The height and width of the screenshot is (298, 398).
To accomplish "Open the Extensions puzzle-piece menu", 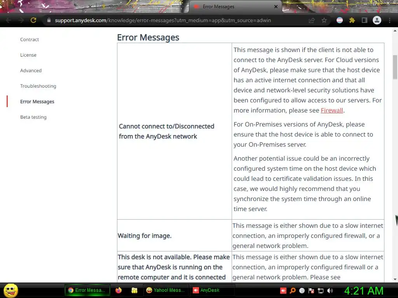I will coord(352,20).
